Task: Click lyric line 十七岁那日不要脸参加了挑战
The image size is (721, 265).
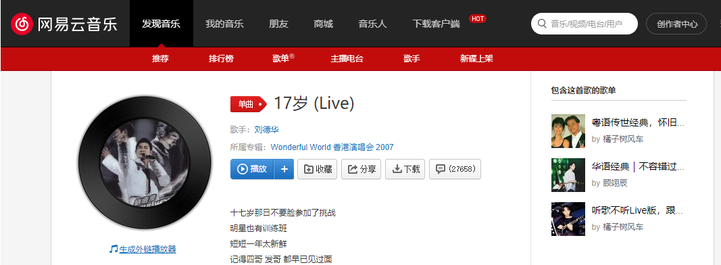Action: (282, 212)
